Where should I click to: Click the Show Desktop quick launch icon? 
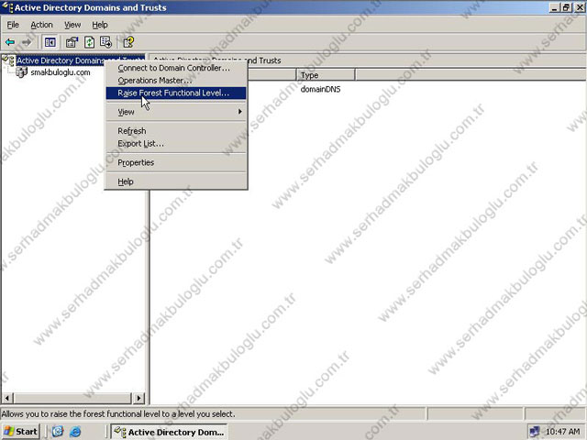tap(57, 432)
